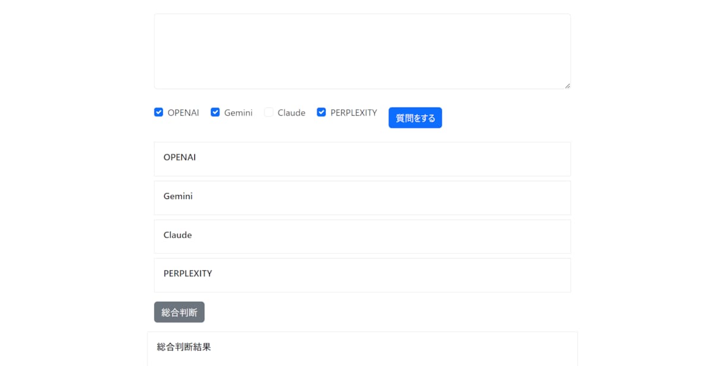Viewport: 725px width, 366px height.
Task: Enable the Claude checkbox
Action: pos(269,112)
